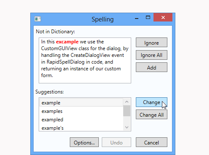Screen dimensions: 209x155
Task: Click the suggestions scrollbar thumb
Action: pyautogui.click(x=127, y=111)
